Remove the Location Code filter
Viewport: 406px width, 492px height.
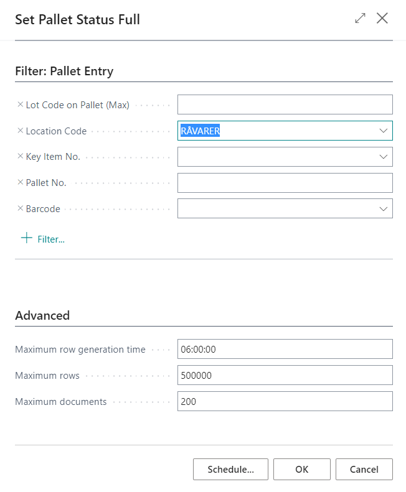(x=20, y=131)
